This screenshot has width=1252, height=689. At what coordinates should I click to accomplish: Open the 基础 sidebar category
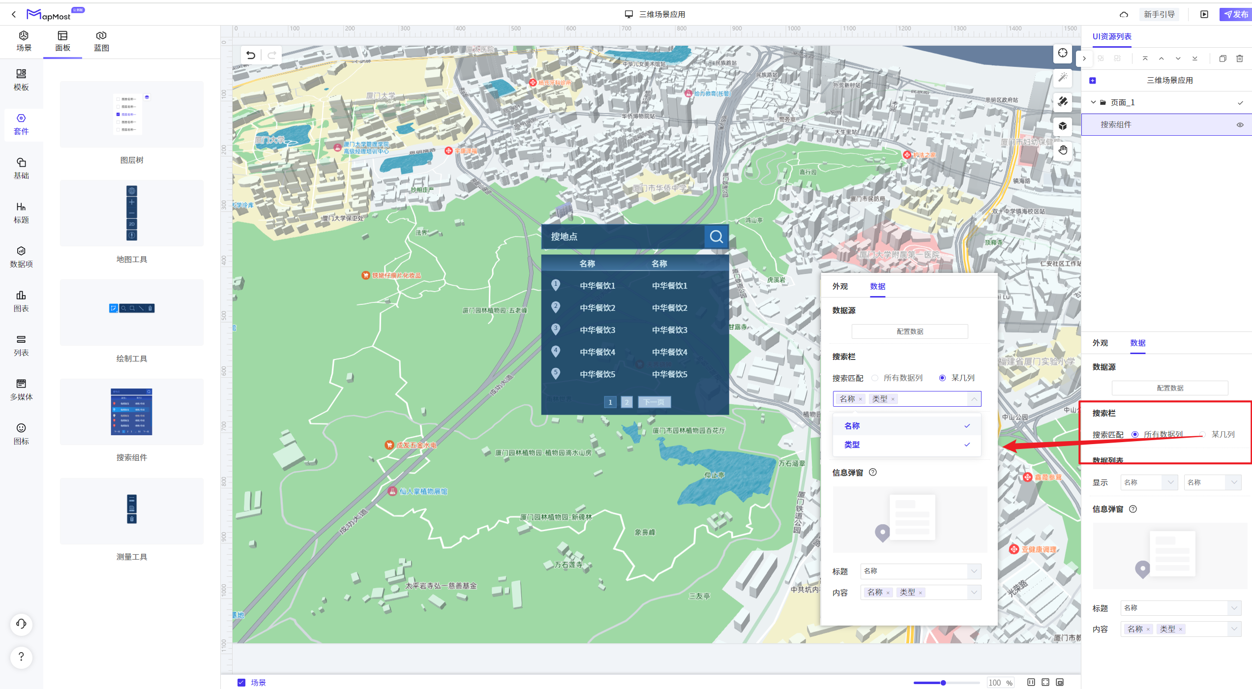21,168
